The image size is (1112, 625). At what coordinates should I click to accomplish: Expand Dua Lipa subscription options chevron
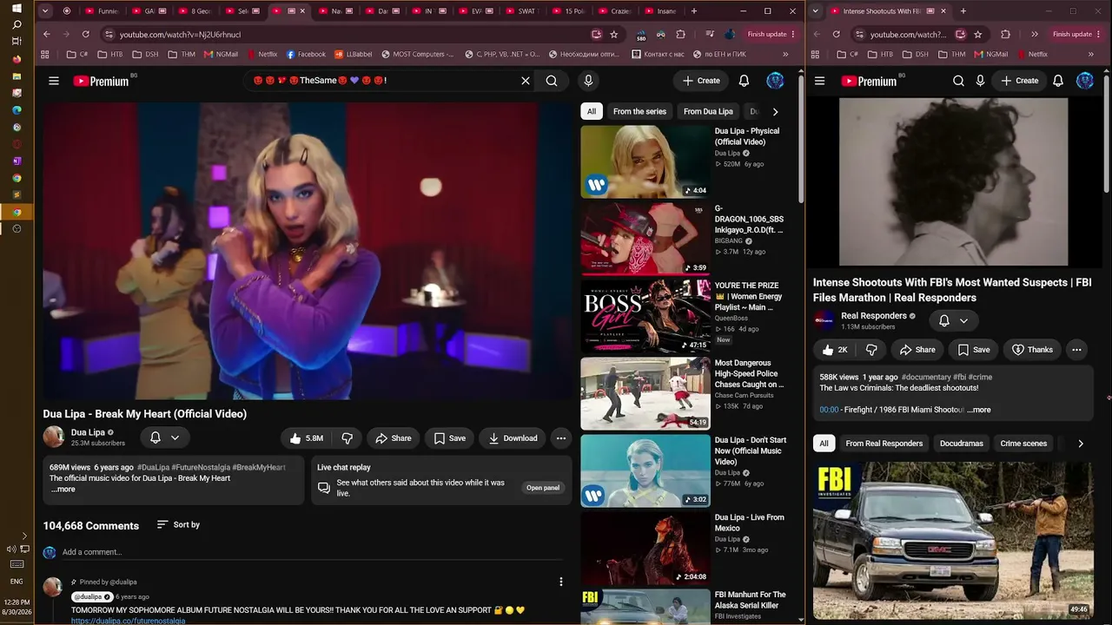coord(175,438)
